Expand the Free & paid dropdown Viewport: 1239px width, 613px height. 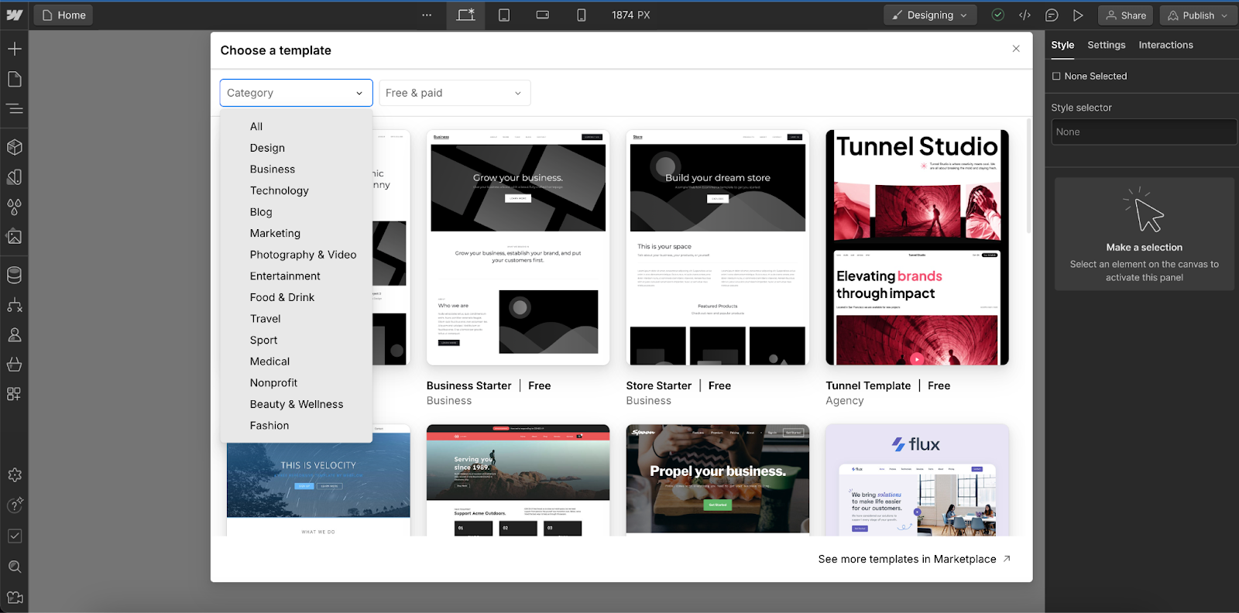pos(454,93)
